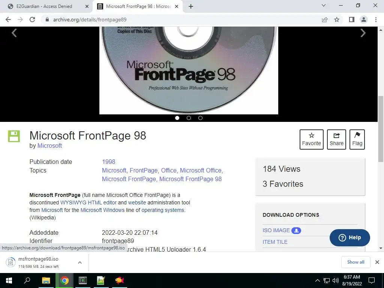Image resolution: width=384 pixels, height=288 pixels.
Task: Click Show all downloads
Action: (x=355, y=262)
